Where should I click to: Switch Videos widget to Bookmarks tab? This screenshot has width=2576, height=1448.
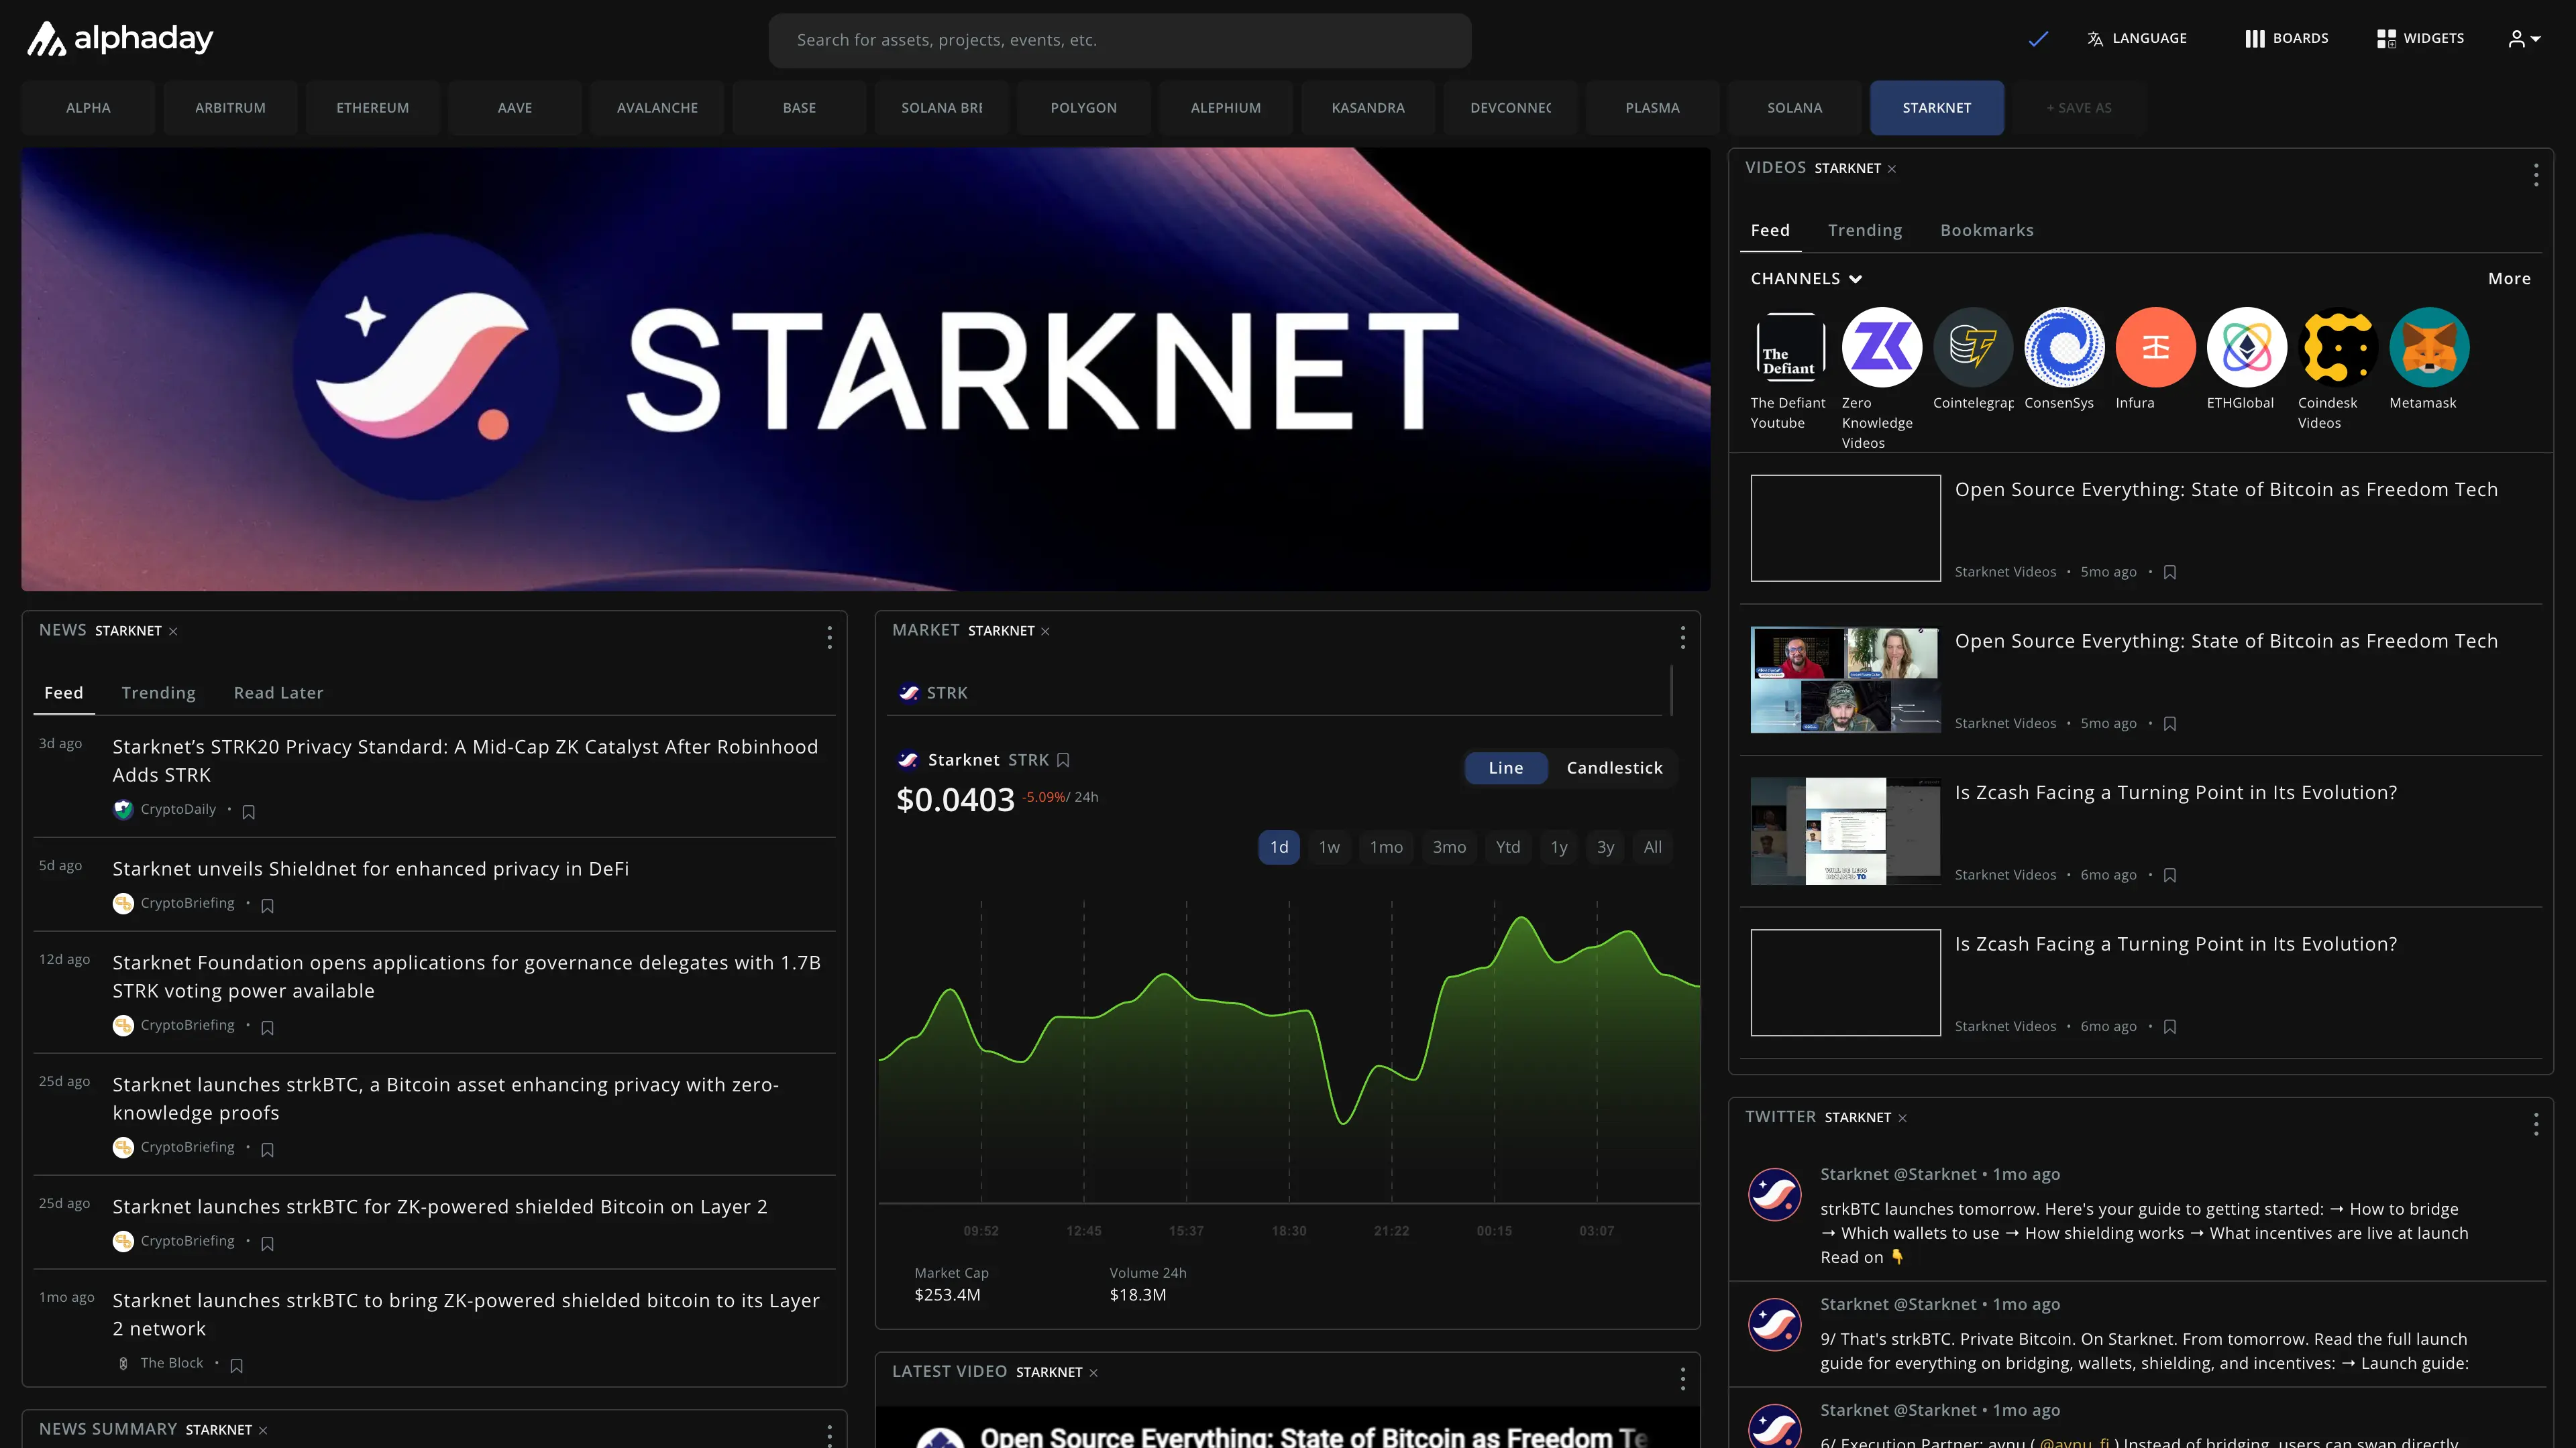click(x=1986, y=230)
